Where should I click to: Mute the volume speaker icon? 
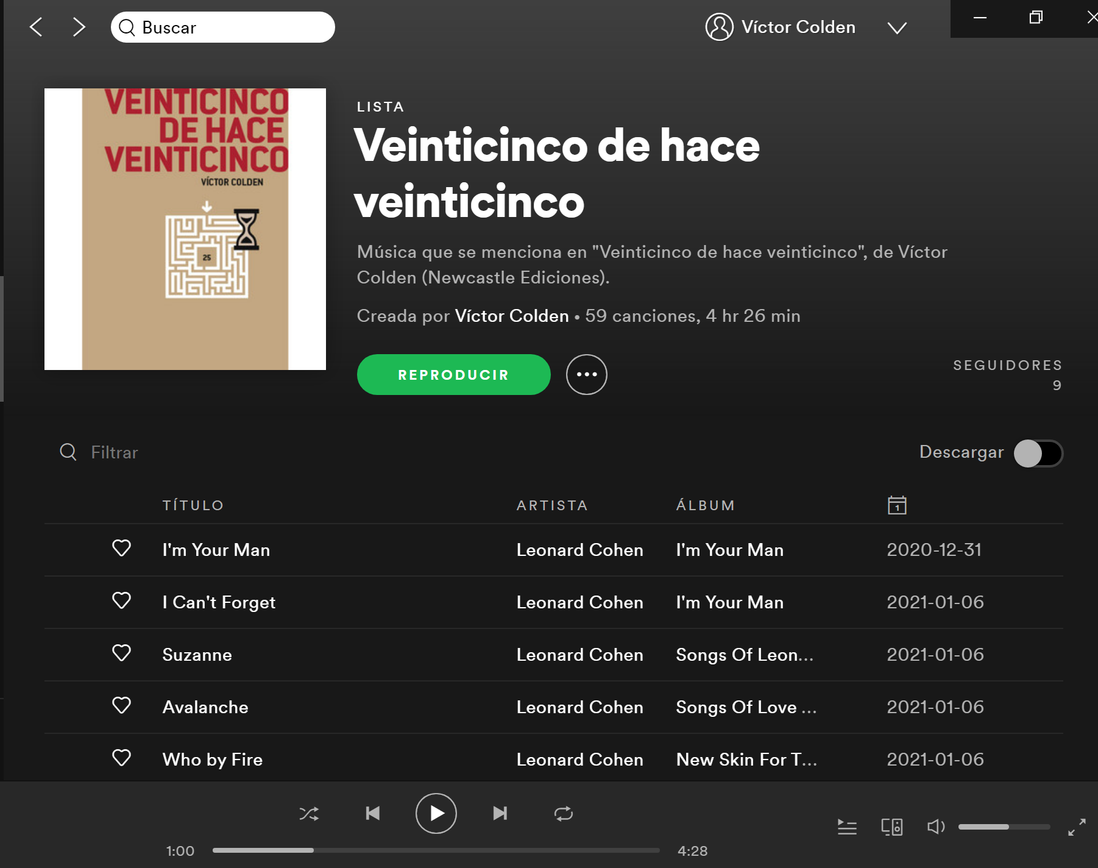[x=935, y=827]
